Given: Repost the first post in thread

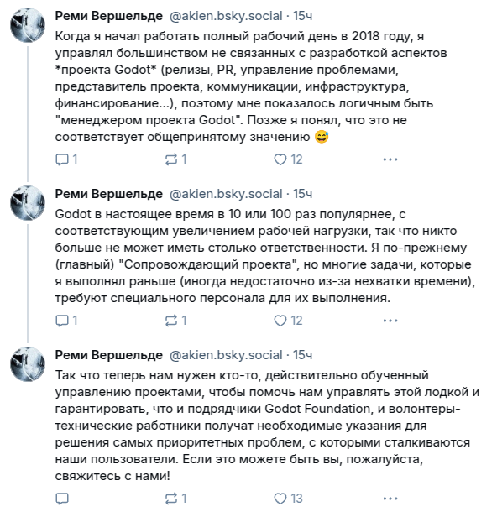Looking at the screenshot, I should pos(175,159).
